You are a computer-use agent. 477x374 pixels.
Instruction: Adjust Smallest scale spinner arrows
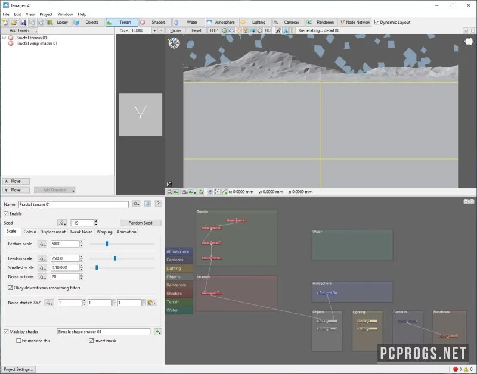pyautogui.click(x=81, y=267)
